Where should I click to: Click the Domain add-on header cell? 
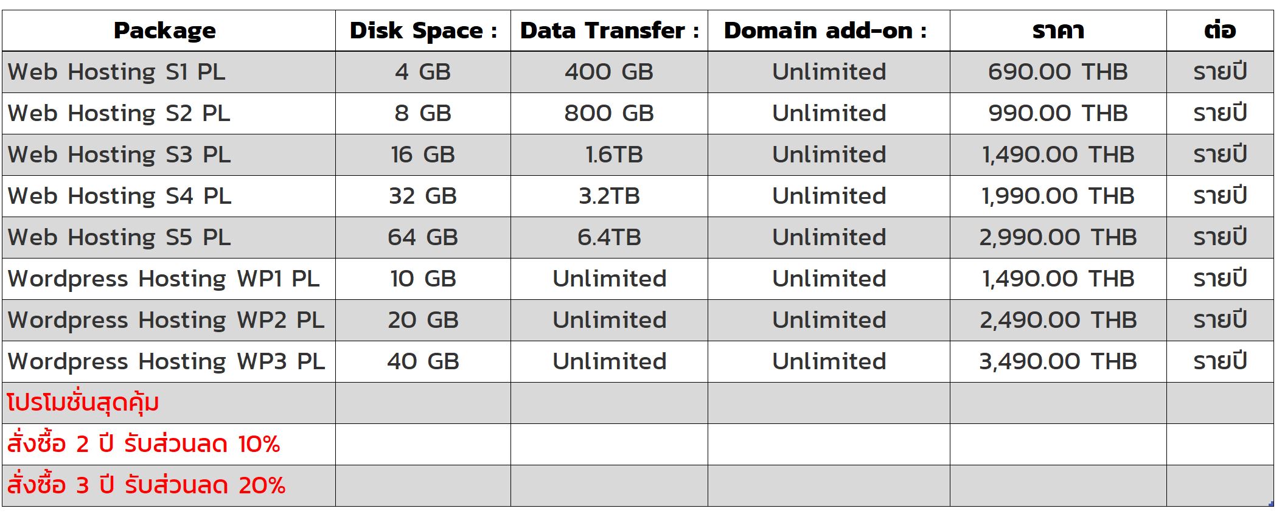coord(829,30)
